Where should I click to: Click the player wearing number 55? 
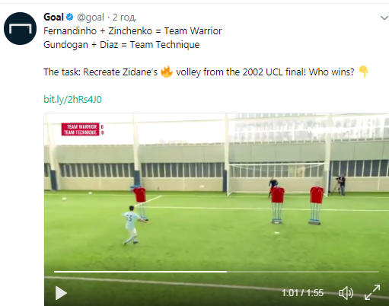(x=132, y=225)
